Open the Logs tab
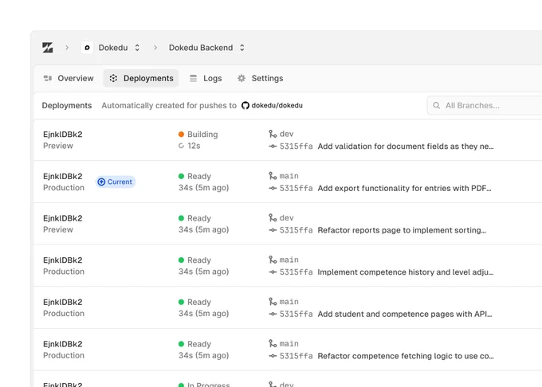Viewport: 542px width, 387px height. (206, 78)
